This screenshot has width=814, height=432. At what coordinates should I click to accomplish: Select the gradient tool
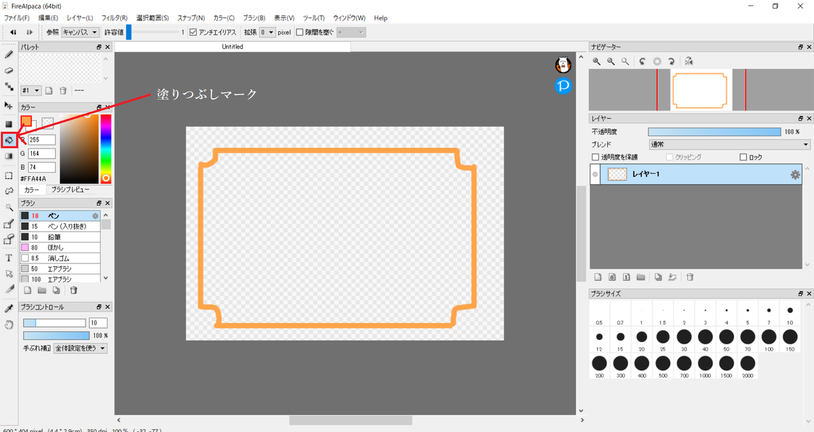coord(9,156)
